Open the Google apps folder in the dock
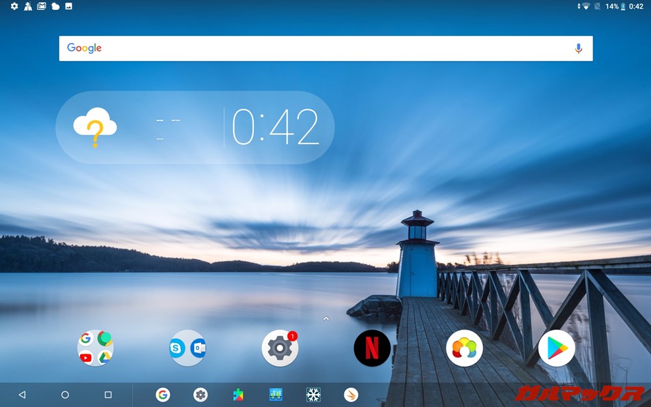The image size is (651, 407). pyautogui.click(x=95, y=348)
